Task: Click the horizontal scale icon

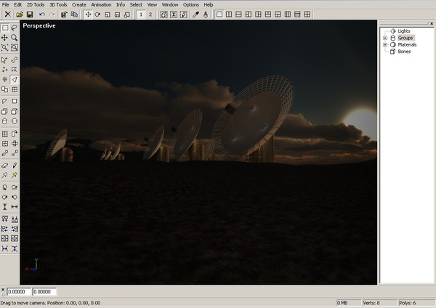Action: coord(15,207)
